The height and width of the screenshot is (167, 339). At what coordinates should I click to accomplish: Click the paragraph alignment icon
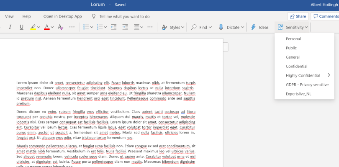click(136, 27)
